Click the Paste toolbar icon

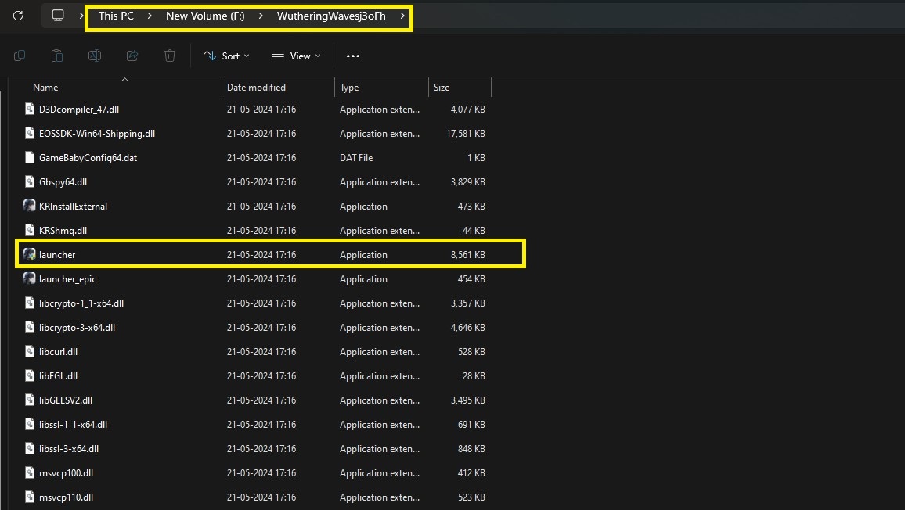56,56
